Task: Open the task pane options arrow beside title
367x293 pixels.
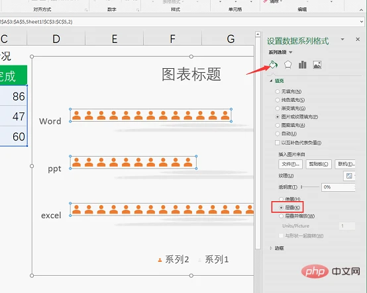Action: pyautogui.click(x=342, y=39)
